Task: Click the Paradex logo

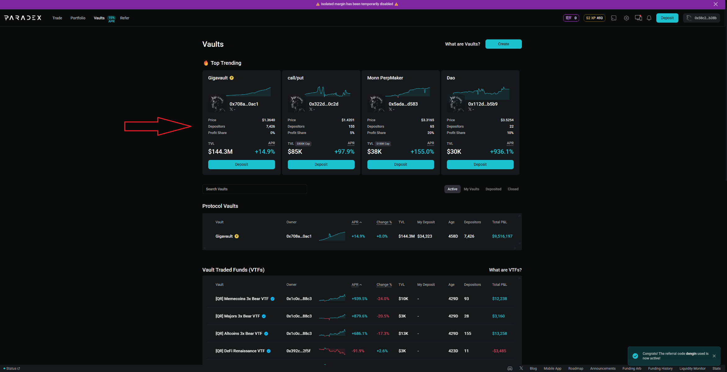Action: click(23, 18)
